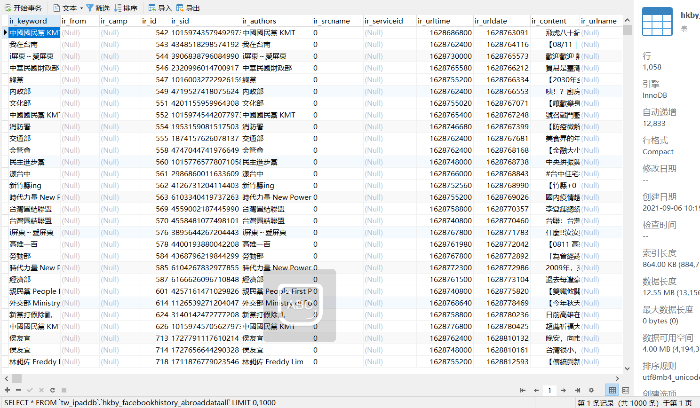Click ir_urltime cell 1628686800
700x408 pixels.
(x=445, y=32)
